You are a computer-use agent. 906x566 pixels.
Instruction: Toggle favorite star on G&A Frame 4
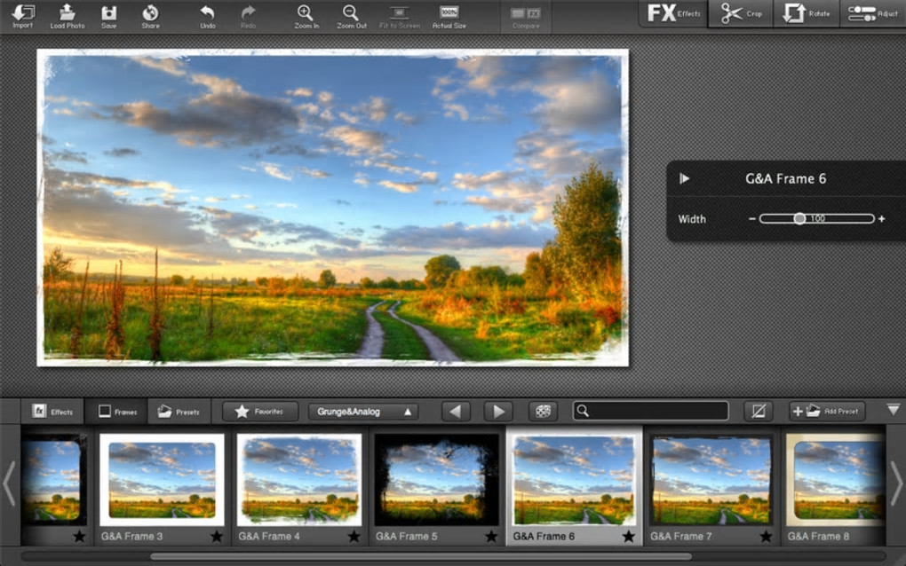coord(354,537)
